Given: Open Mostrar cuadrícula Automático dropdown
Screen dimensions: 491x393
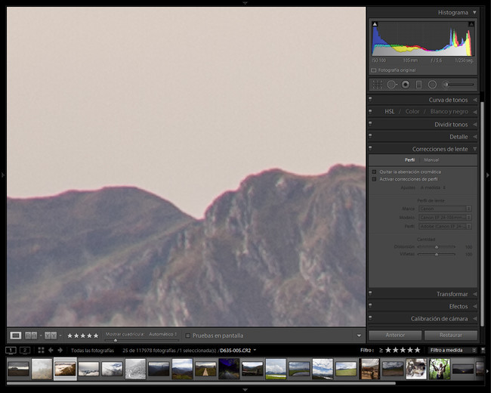Looking at the screenshot, I should [163, 334].
